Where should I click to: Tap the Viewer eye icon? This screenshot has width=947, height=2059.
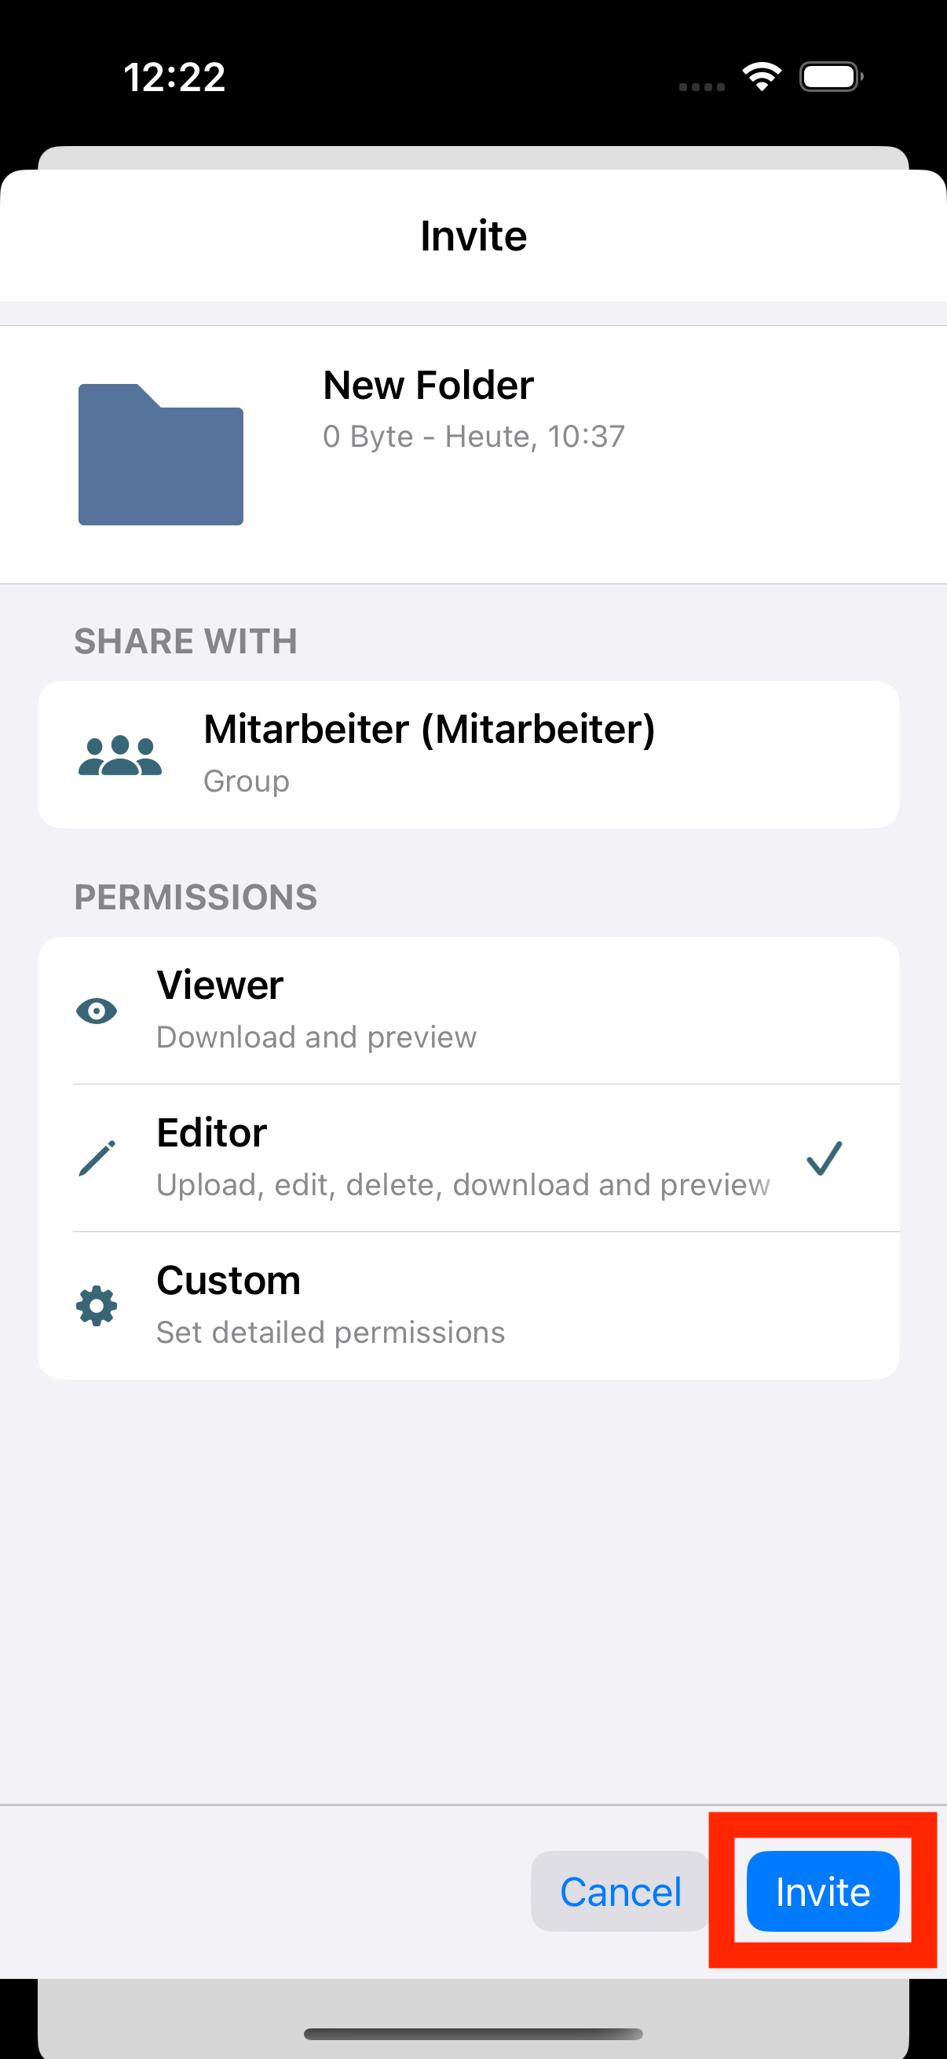pyautogui.click(x=97, y=1011)
